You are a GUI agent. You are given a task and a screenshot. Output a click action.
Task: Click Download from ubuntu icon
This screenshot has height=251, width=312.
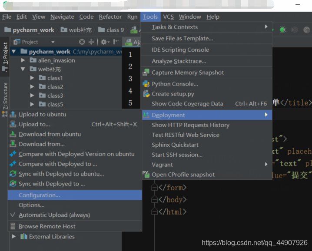[x=13, y=134]
